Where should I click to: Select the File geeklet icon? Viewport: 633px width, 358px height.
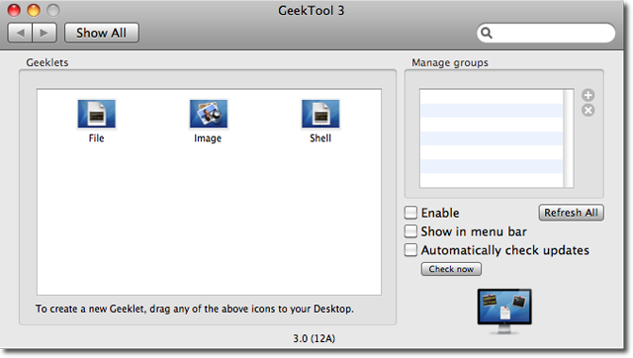pyautogui.click(x=97, y=114)
